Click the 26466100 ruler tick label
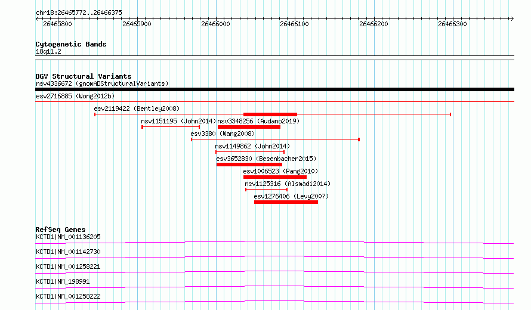 coord(294,24)
